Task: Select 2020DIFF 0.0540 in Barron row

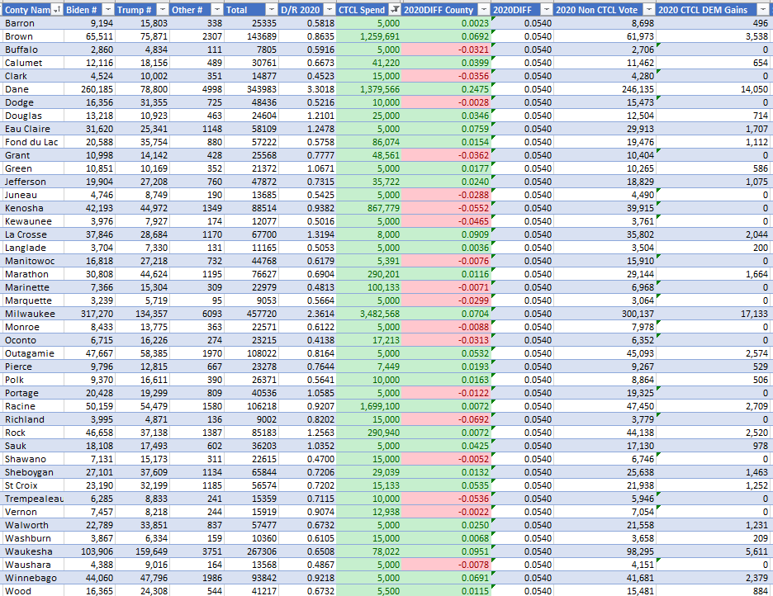Action: [x=523, y=23]
